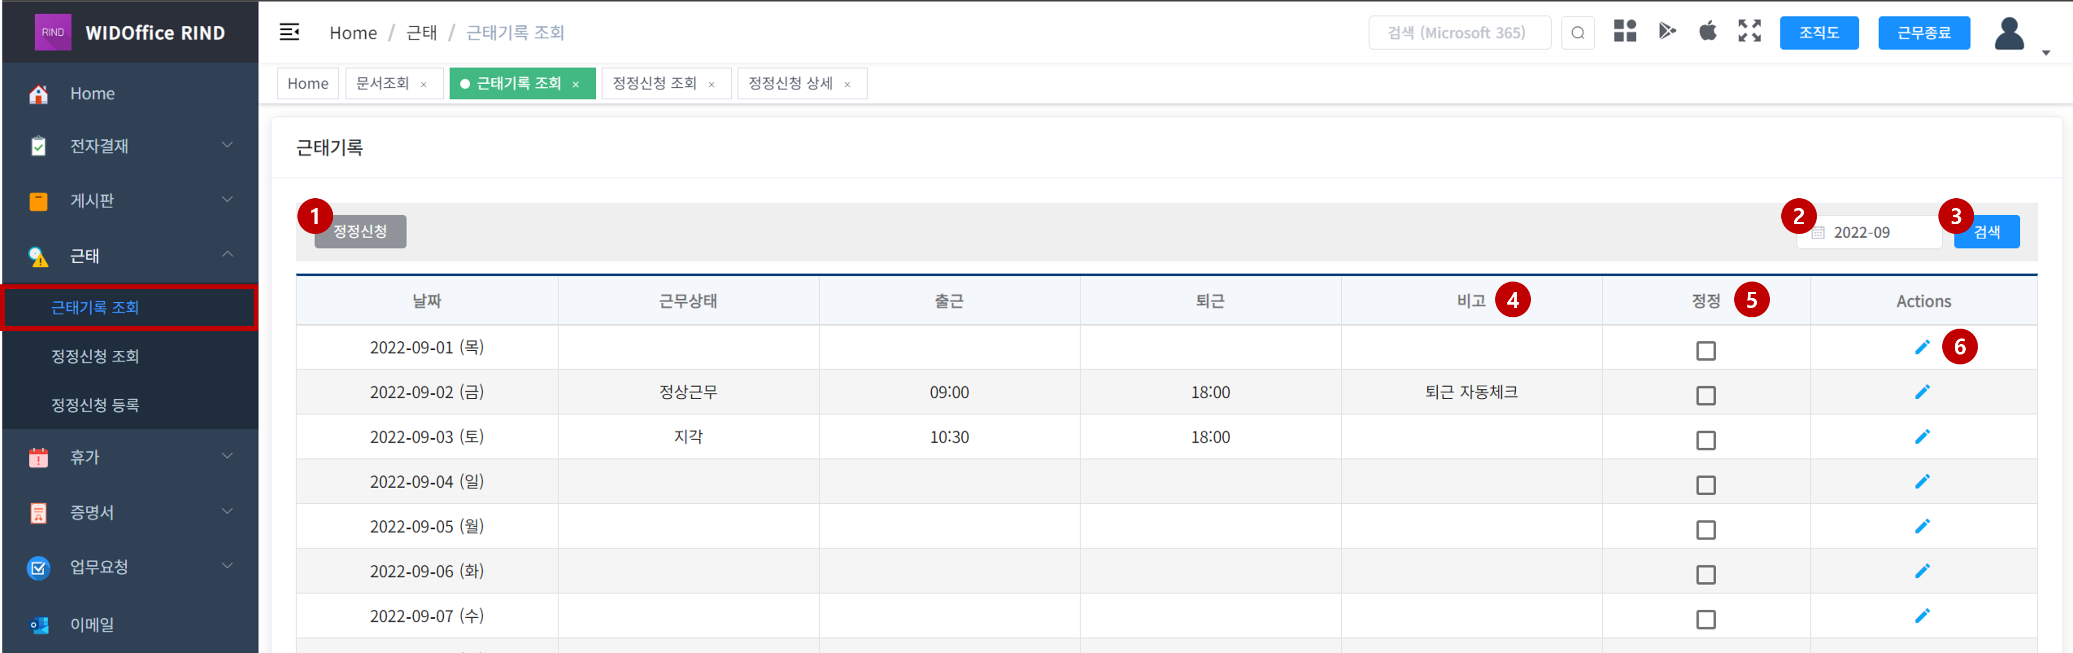Click the Google Play store icon
Screen dimensions: 2073x653
[1666, 32]
